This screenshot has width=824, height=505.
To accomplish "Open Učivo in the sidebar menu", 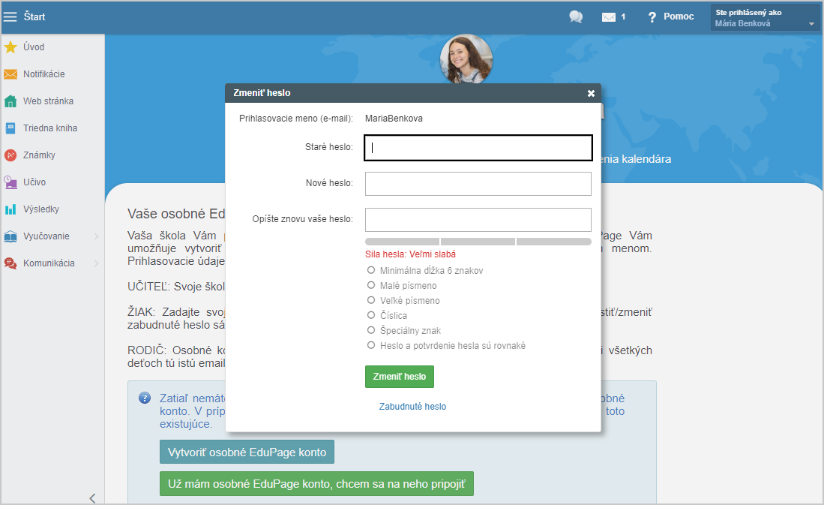I will pyautogui.click(x=34, y=182).
